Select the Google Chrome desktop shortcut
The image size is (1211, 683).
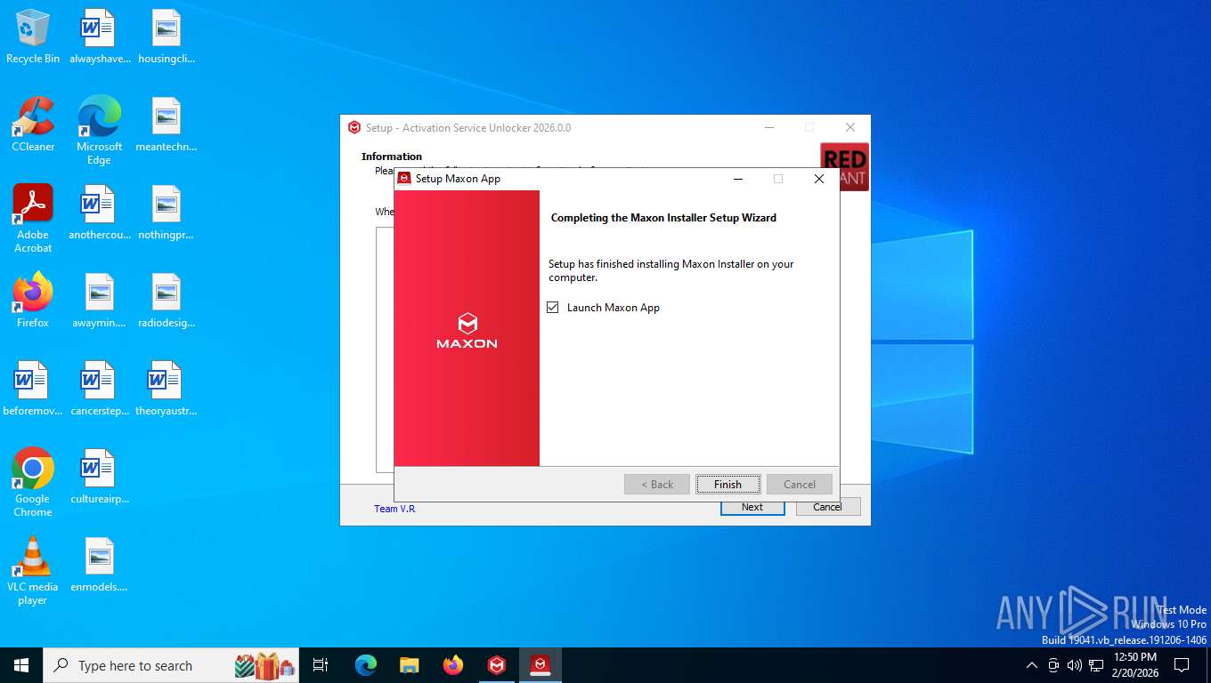33,483
